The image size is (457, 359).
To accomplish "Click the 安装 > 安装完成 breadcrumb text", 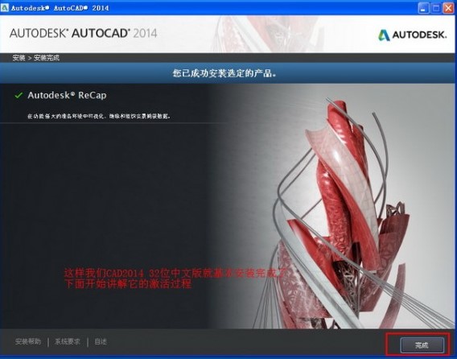I will tap(36, 58).
